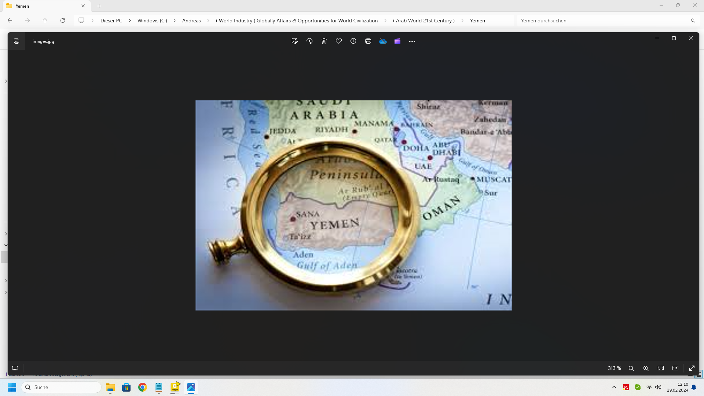Select Dieser PC in the breadcrumb path

[111, 21]
